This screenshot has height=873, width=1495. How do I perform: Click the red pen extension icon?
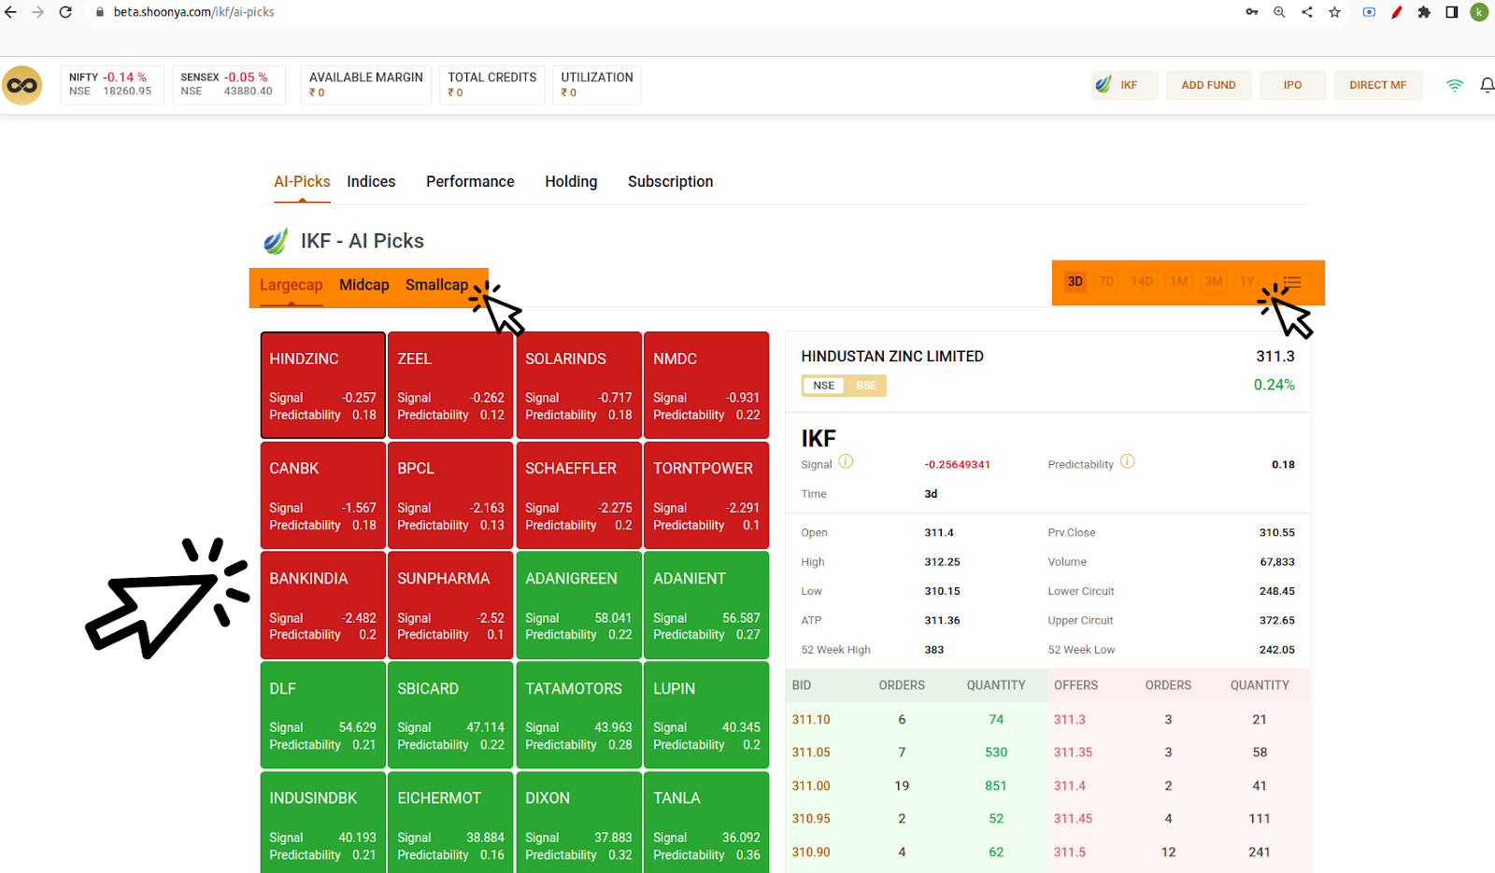click(1397, 12)
